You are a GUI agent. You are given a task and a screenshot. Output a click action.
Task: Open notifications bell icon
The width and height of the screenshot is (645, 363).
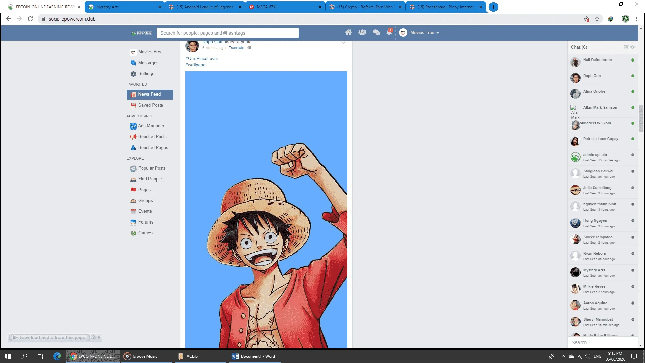pyautogui.click(x=389, y=32)
